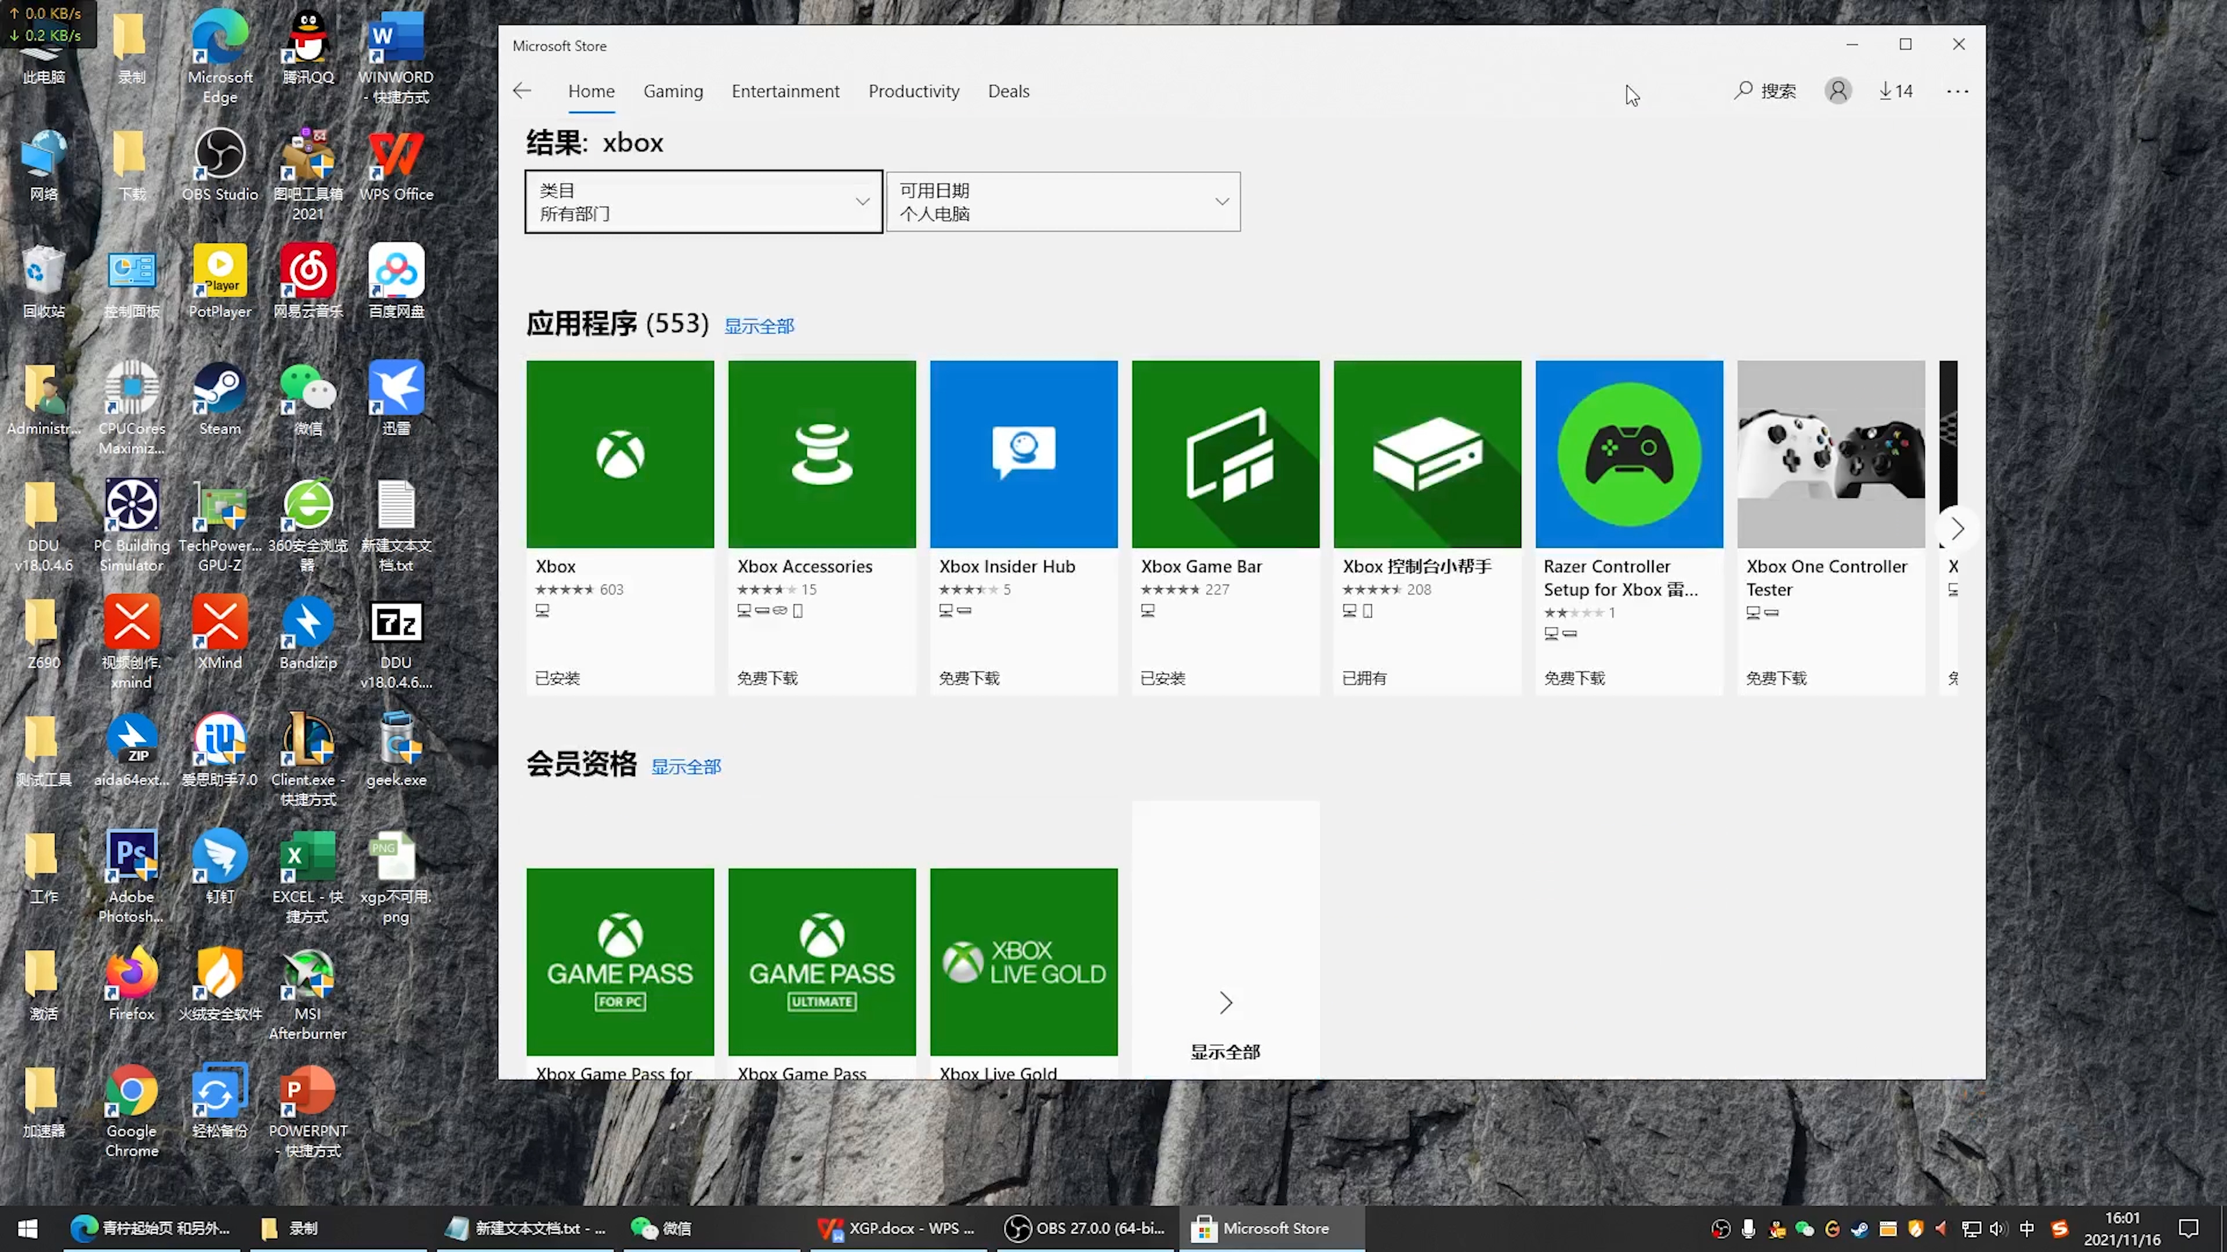Select 火绒安全软件 desktop icon
The height and width of the screenshot is (1252, 2227).
coord(220,984)
